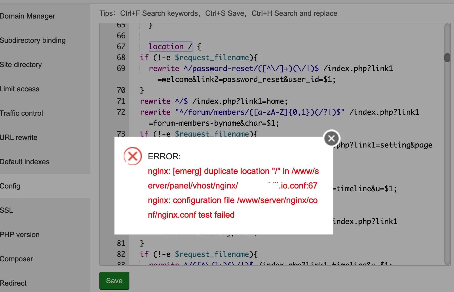Close the error dialog with X button
The image size is (454, 292).
[x=332, y=138]
